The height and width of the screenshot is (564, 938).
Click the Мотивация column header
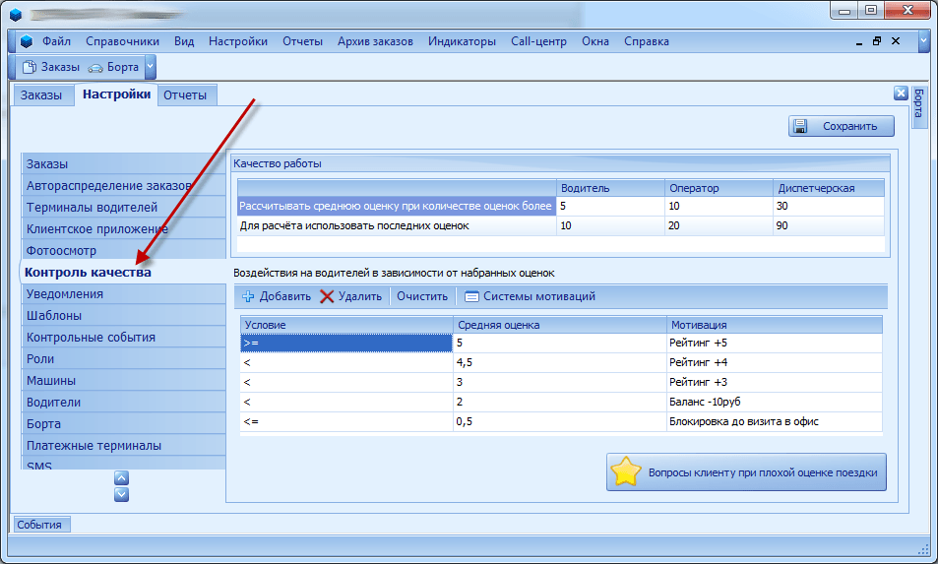[x=774, y=325]
